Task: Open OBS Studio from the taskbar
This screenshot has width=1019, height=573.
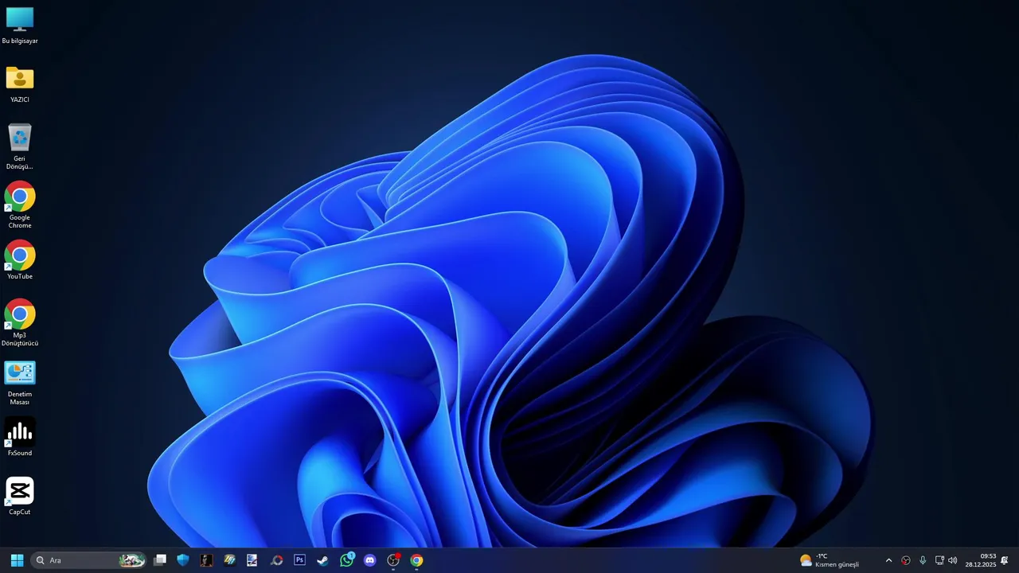Action: (393, 560)
